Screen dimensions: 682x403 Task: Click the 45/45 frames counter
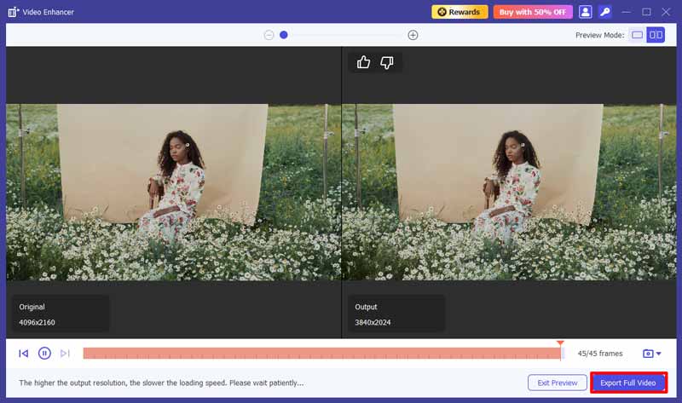600,354
